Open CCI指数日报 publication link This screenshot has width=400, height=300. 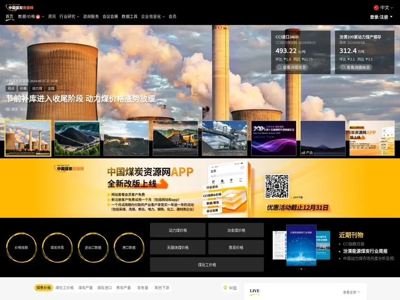pyautogui.click(x=353, y=244)
